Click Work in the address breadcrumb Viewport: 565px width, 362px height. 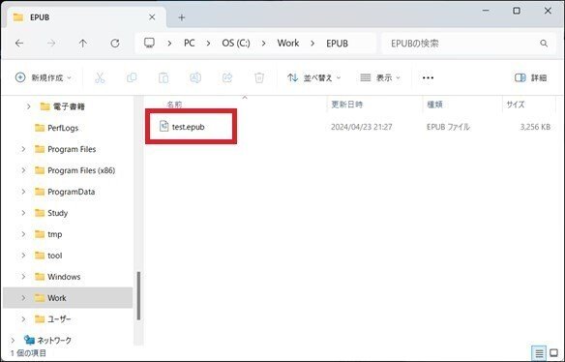pos(288,44)
